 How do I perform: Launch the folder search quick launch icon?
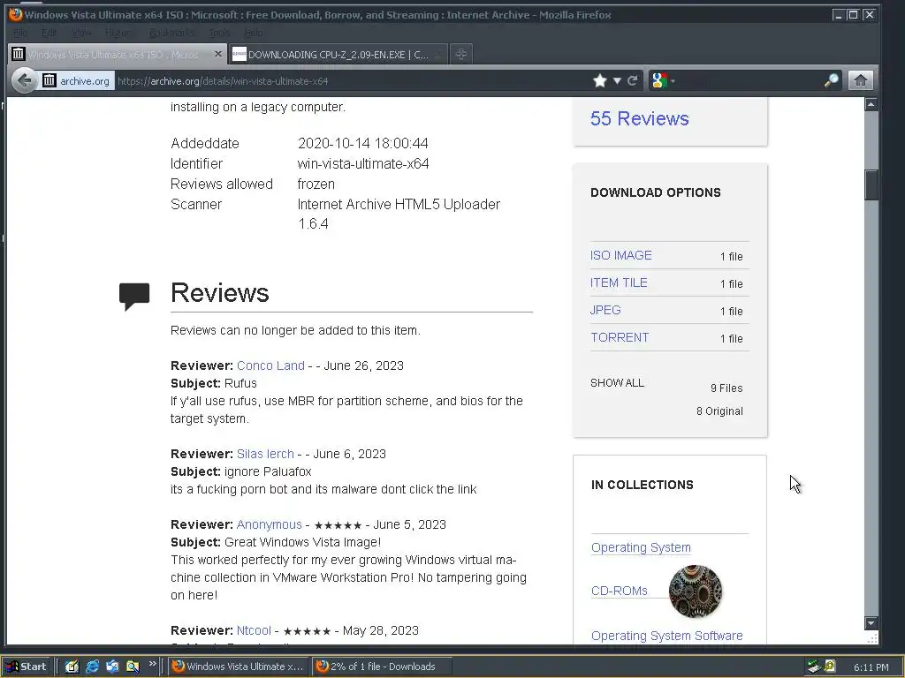point(133,667)
